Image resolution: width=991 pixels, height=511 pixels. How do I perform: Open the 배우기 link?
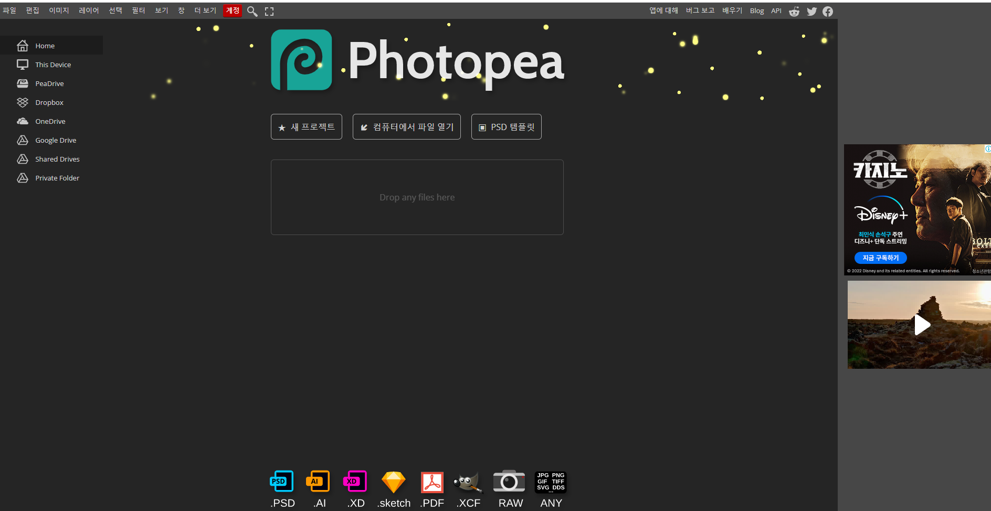[732, 10]
